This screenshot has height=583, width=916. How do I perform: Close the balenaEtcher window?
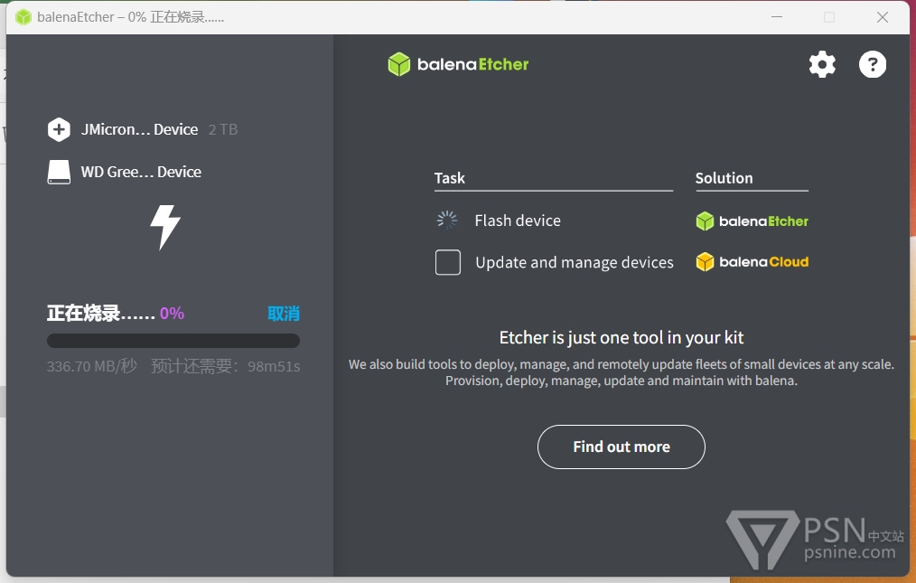882,17
